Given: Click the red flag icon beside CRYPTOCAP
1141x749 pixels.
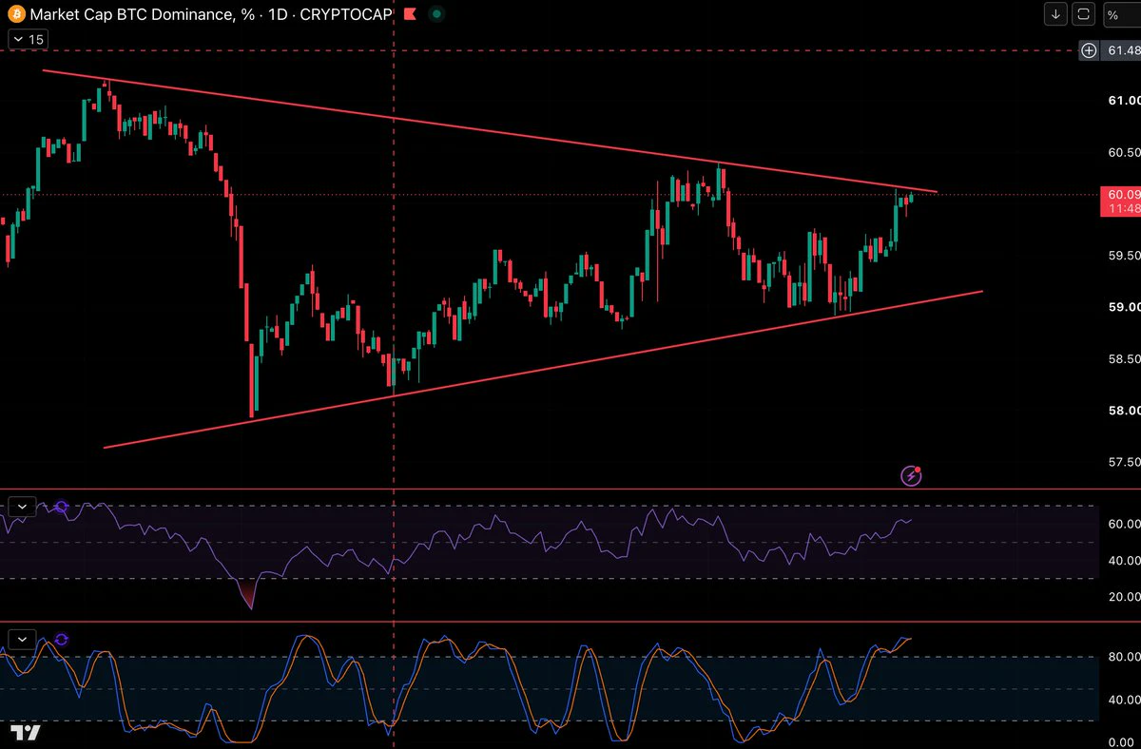Looking at the screenshot, I should (x=408, y=15).
